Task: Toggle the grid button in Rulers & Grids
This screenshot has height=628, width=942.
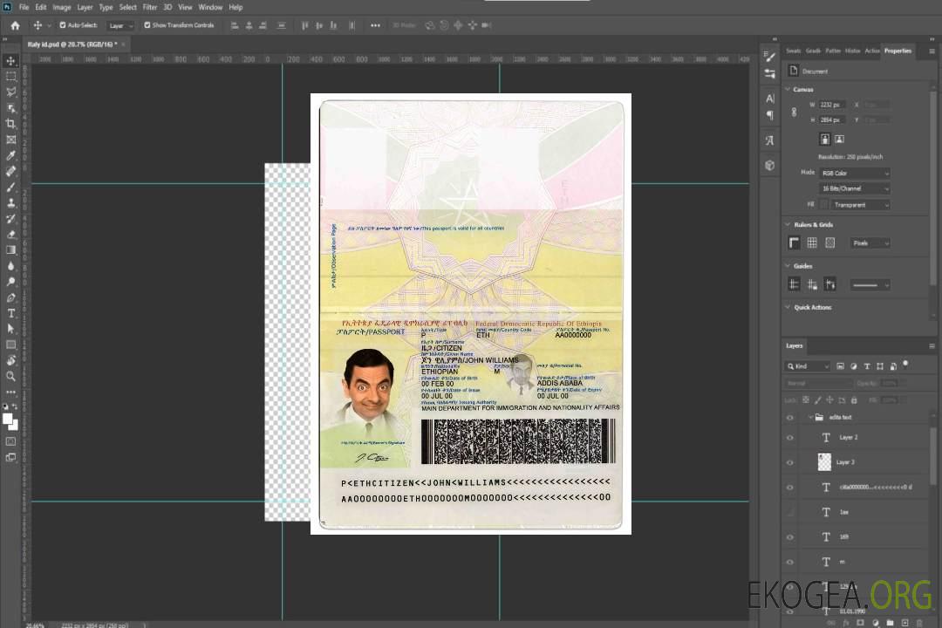Action: point(812,242)
